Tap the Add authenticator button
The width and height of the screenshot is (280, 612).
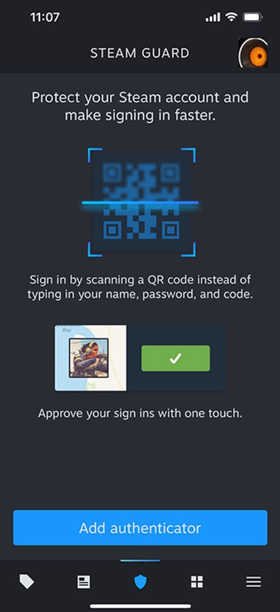140,528
